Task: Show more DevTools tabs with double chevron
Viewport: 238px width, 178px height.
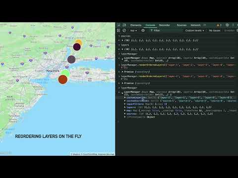Action: tap(205, 25)
